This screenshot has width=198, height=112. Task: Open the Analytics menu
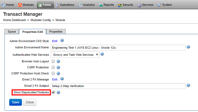(87, 5)
